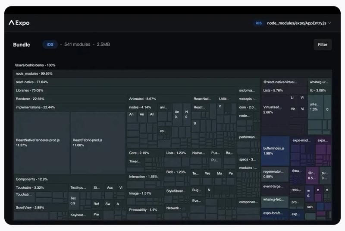Open the AppEntry.js bundle dropdown

tap(299, 23)
